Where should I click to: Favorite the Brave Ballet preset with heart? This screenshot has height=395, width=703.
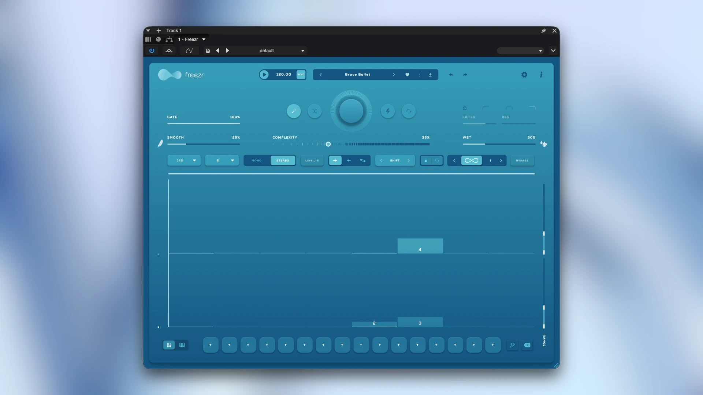click(x=407, y=75)
